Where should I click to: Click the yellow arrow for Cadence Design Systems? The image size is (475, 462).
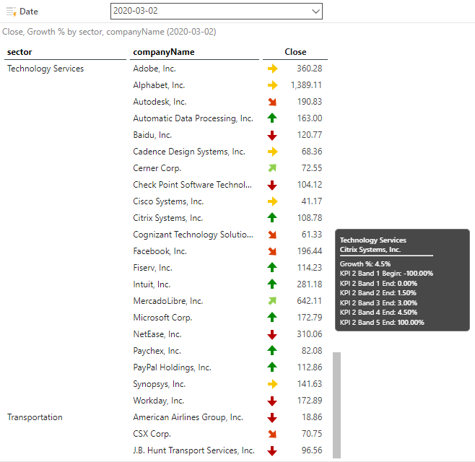click(x=272, y=152)
